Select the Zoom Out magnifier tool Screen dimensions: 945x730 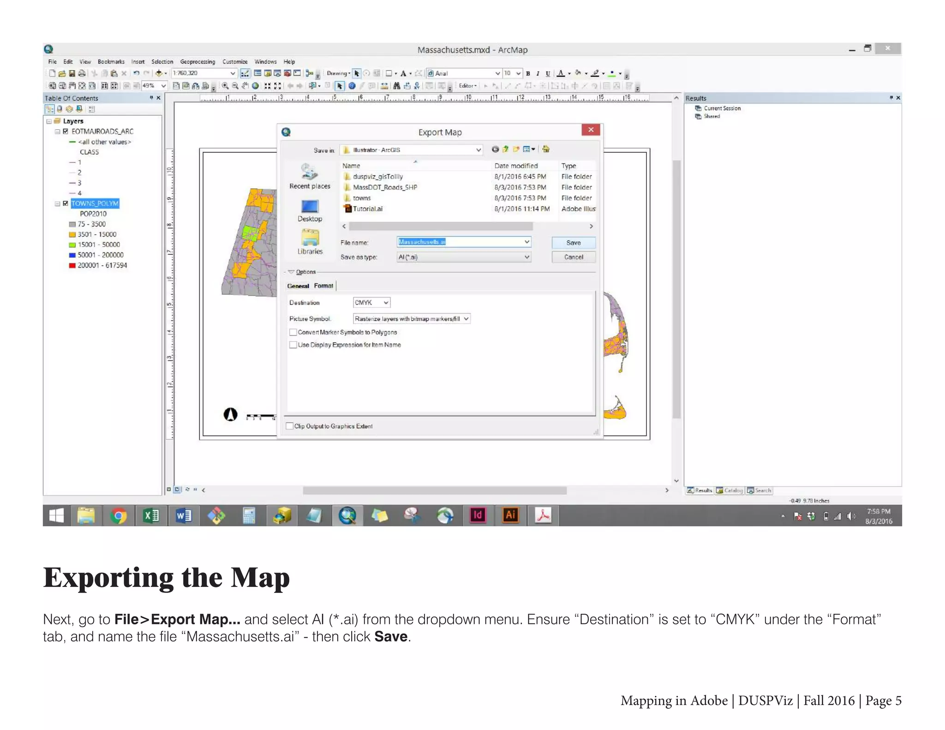(235, 86)
